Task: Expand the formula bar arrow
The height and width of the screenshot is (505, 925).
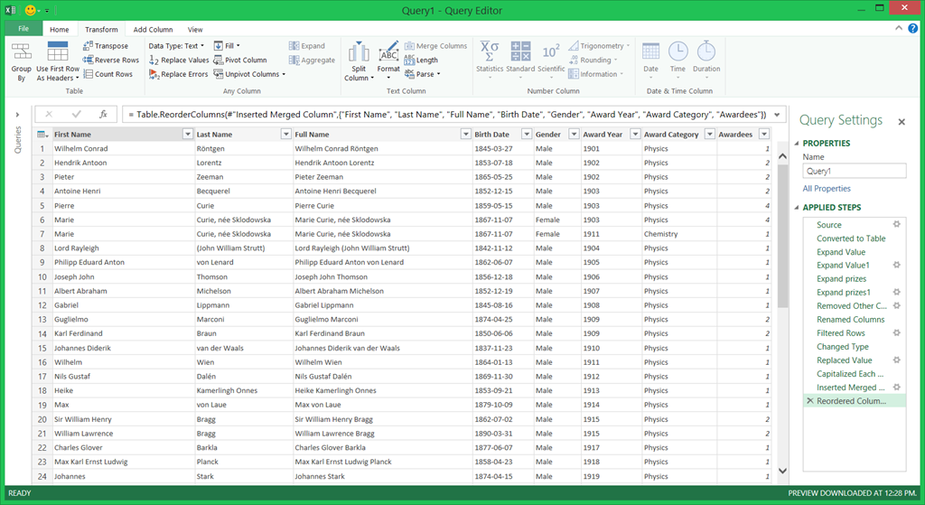Action: click(x=777, y=115)
